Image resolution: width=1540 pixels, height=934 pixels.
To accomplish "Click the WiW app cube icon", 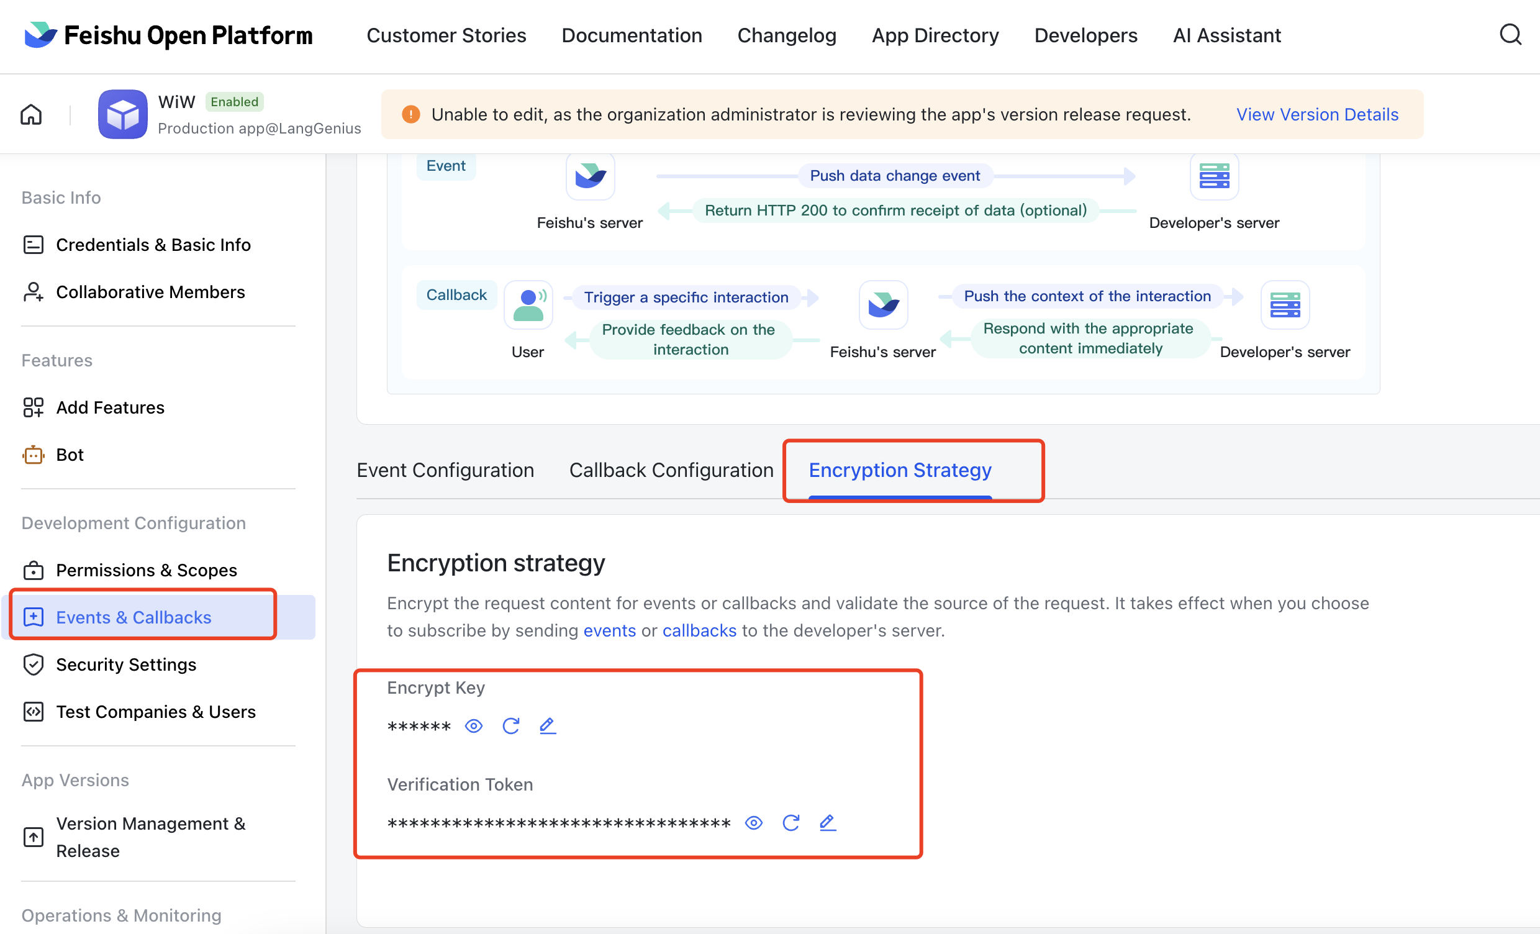I will point(122,114).
